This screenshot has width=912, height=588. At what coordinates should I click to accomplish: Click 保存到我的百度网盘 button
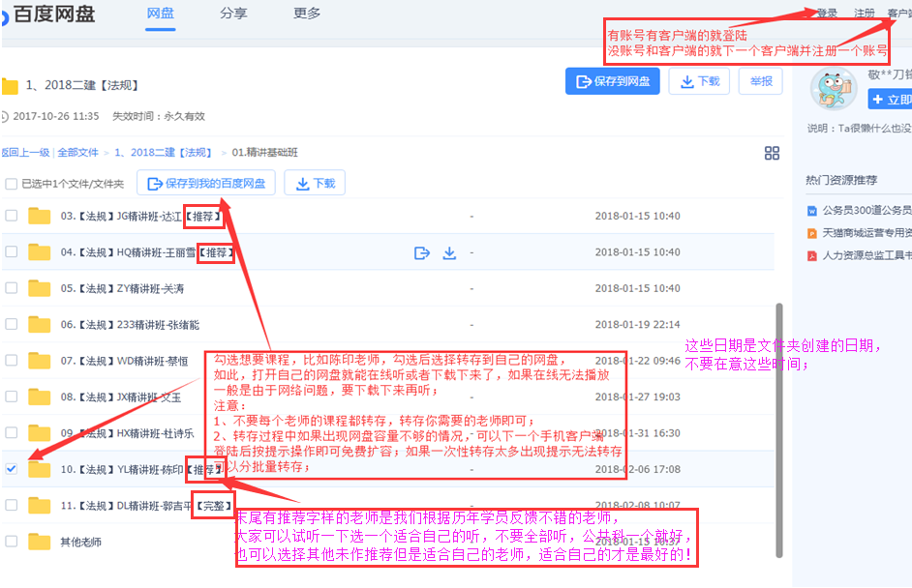click(x=206, y=184)
